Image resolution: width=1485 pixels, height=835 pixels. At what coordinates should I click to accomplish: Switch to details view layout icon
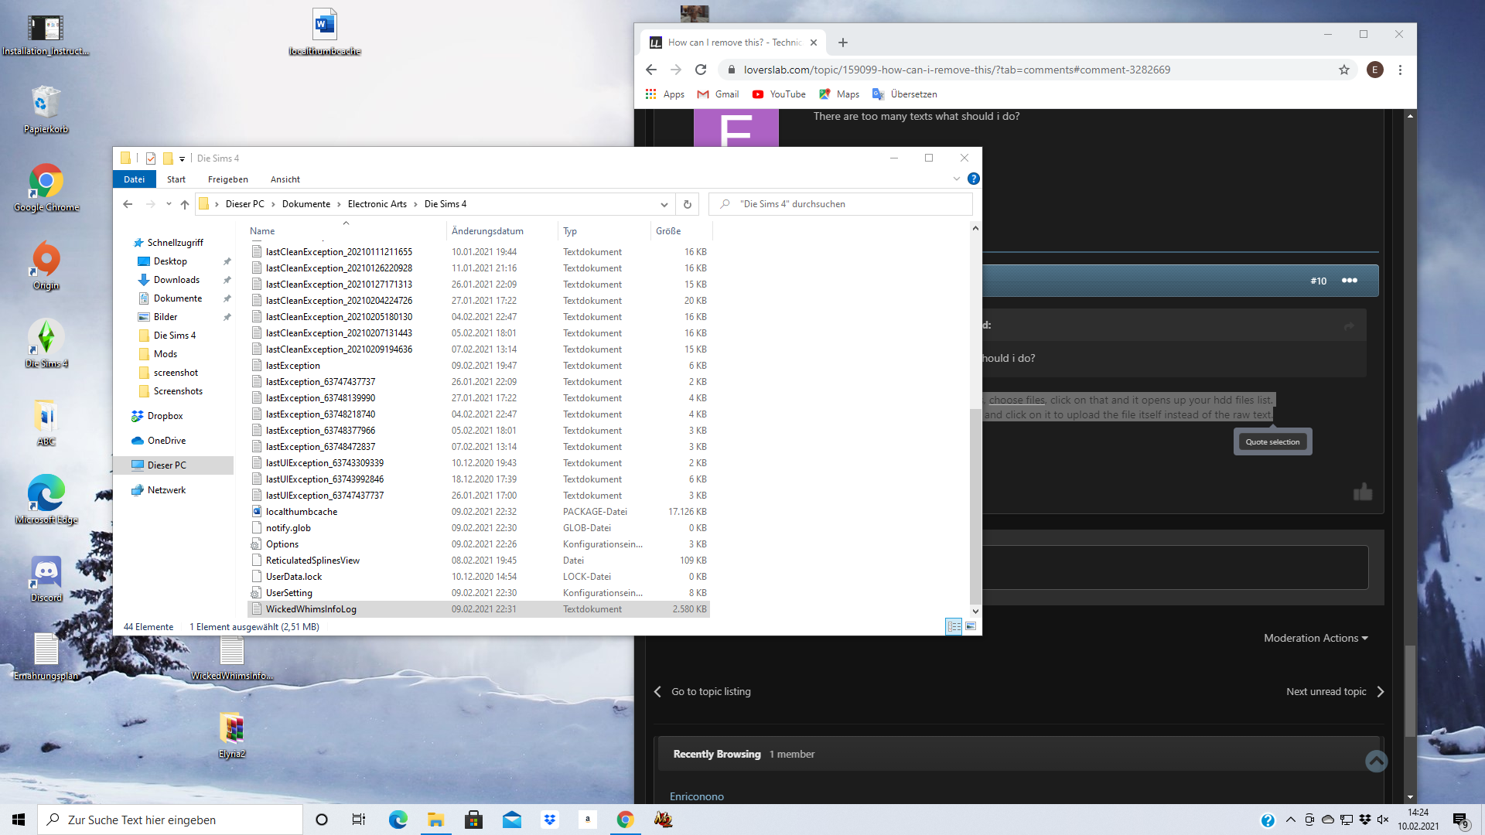click(x=954, y=626)
